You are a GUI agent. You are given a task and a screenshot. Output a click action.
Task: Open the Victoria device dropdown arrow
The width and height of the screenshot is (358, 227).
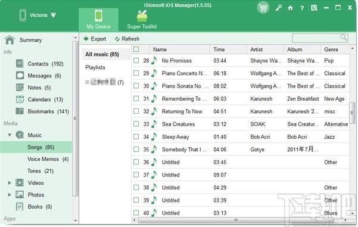pos(53,15)
